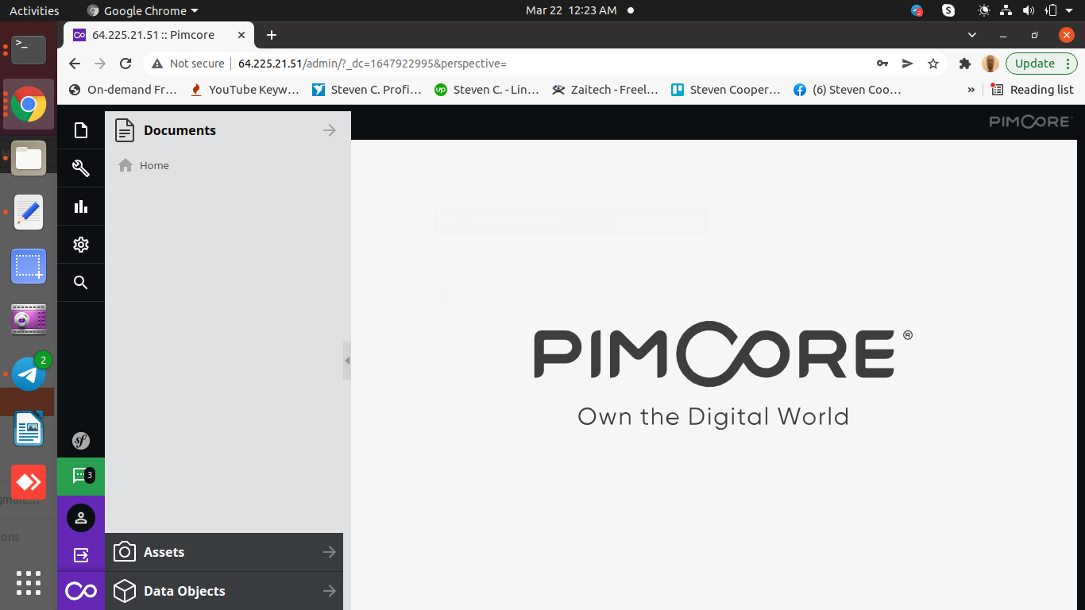Show more bookmarks chevron
This screenshot has height=610, width=1085.
pos(971,90)
